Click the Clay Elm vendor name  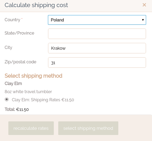click(x=13, y=83)
